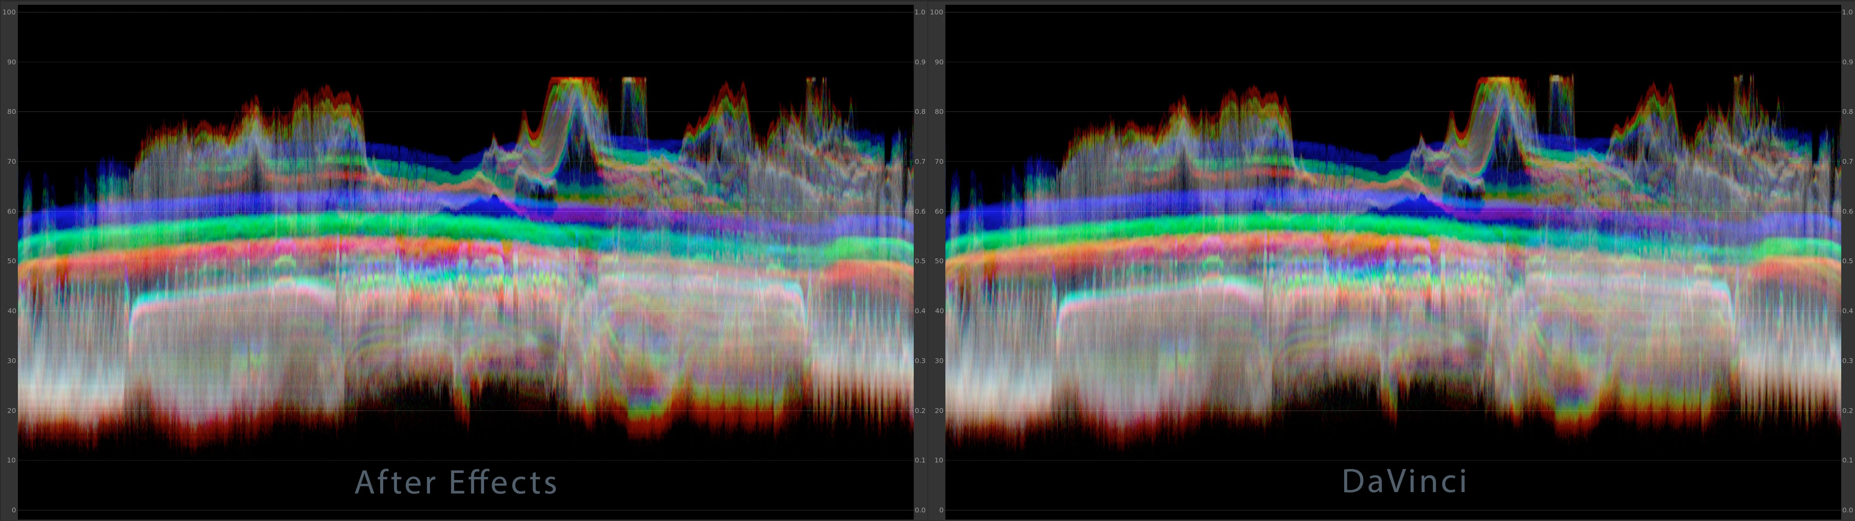Click the 20 mark on the DaVinci scope's left scale
This screenshot has width=1855, height=521.
point(938,411)
